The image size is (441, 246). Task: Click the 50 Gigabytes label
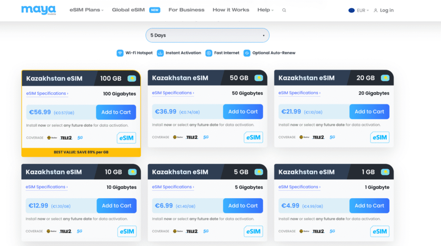pos(247,93)
